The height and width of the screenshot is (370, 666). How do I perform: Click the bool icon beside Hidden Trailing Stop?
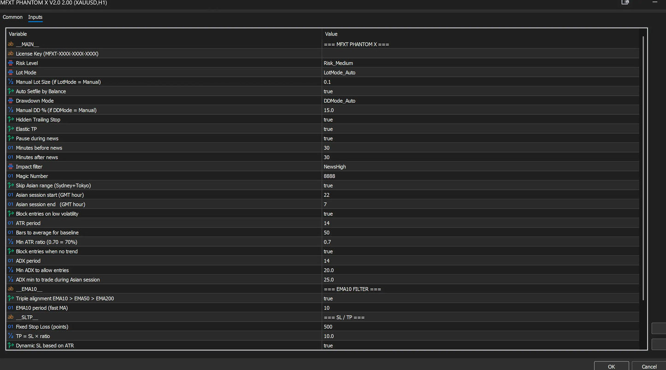click(11, 120)
